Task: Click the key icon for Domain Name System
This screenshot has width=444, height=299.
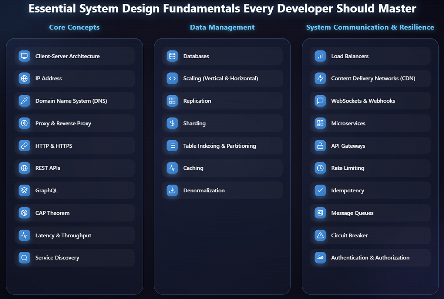Action: click(x=24, y=100)
